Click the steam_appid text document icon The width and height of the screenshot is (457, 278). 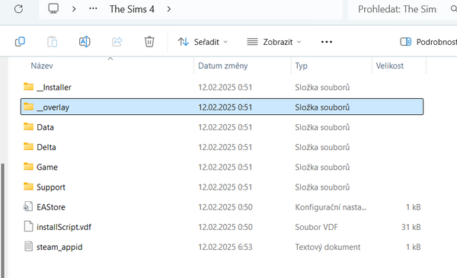(x=28, y=247)
